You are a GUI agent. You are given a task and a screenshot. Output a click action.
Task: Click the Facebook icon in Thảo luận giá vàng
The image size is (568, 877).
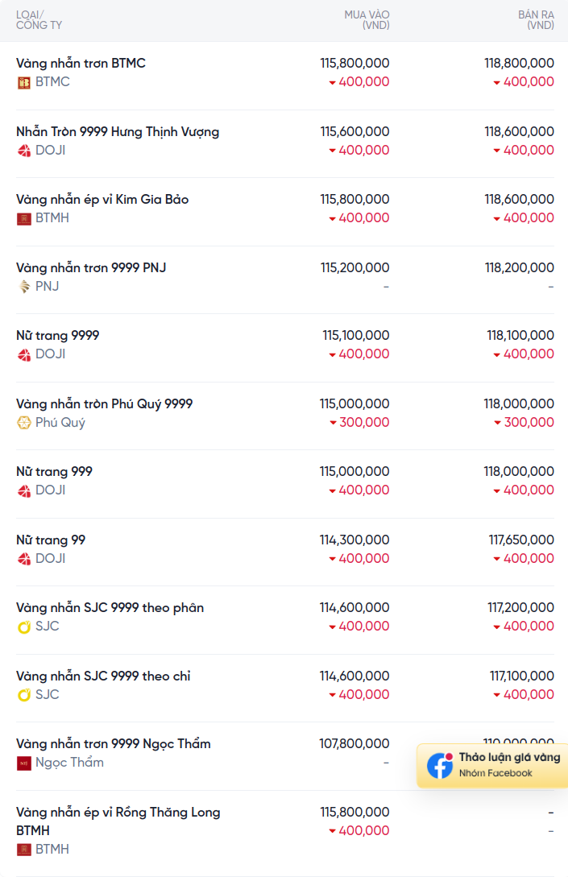440,765
